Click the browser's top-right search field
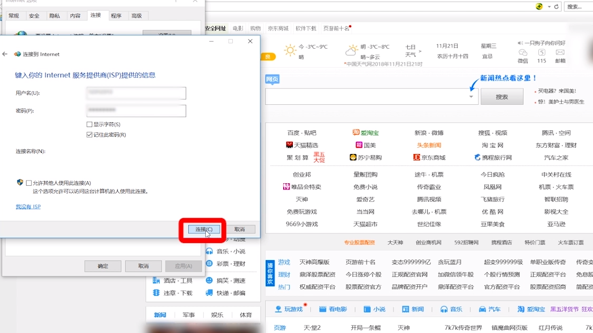The image size is (593, 333). click(579, 6)
